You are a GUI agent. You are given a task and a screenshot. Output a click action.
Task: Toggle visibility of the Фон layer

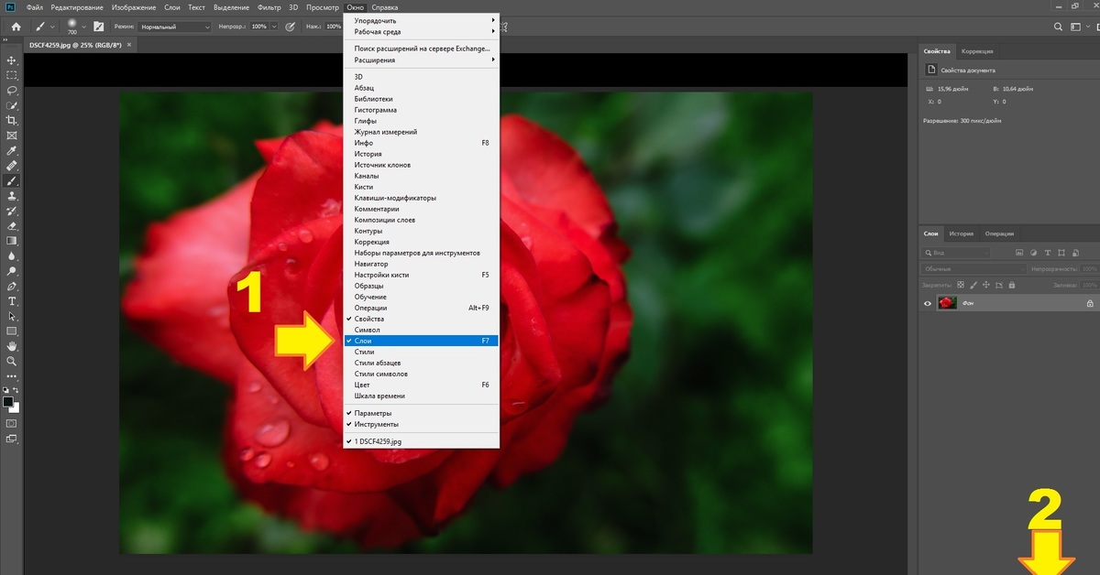point(928,303)
